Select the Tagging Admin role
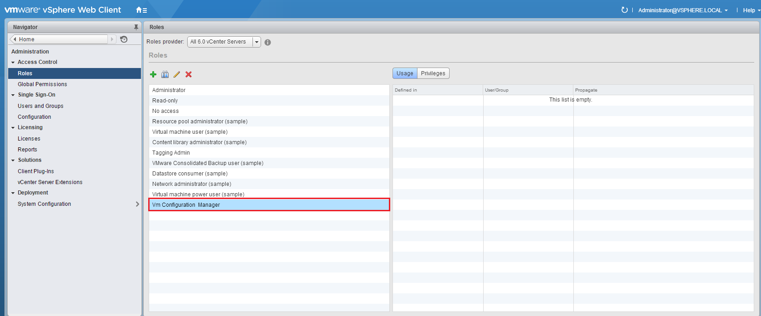The image size is (761, 316). [269, 153]
